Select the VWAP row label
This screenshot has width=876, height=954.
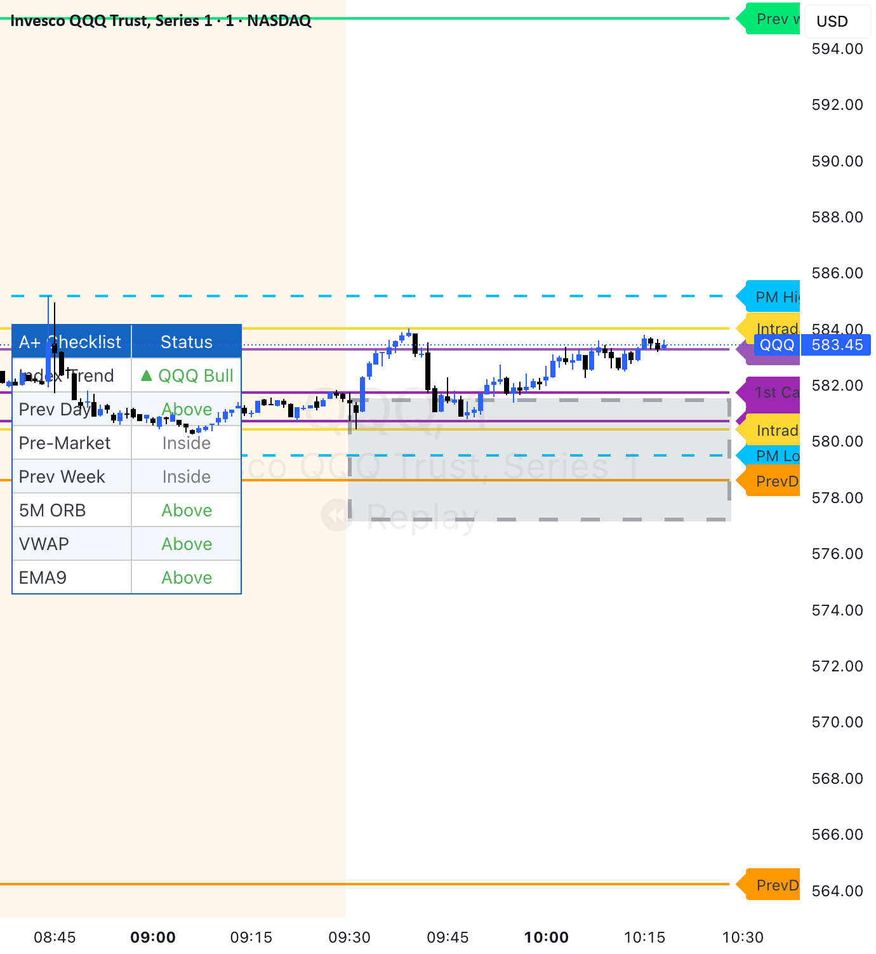coord(72,544)
